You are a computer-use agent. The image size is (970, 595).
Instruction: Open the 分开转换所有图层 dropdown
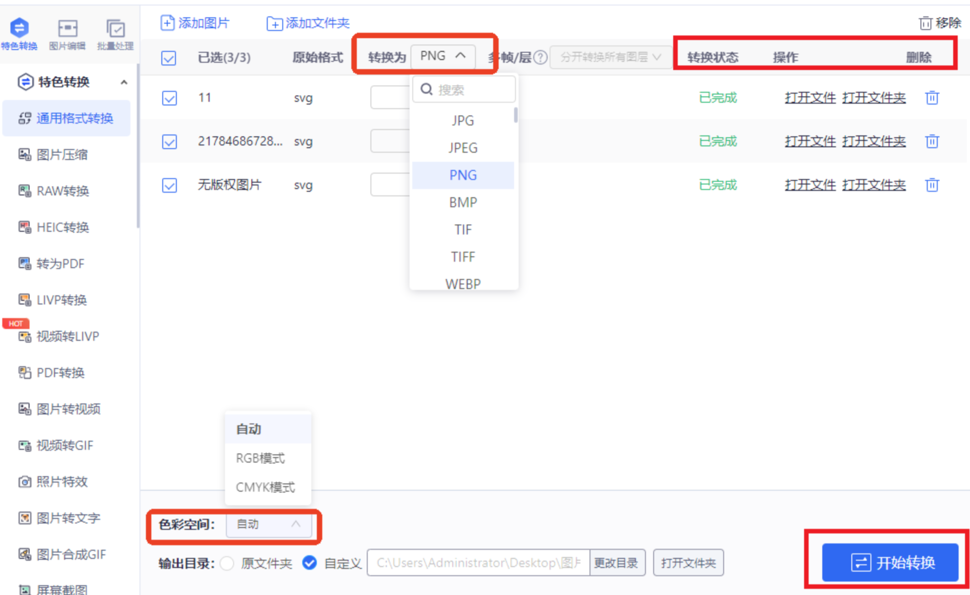click(x=610, y=57)
